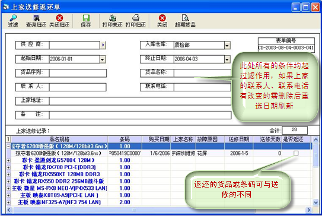
Task: Save the form with 保存 icon
Action: click(x=86, y=21)
